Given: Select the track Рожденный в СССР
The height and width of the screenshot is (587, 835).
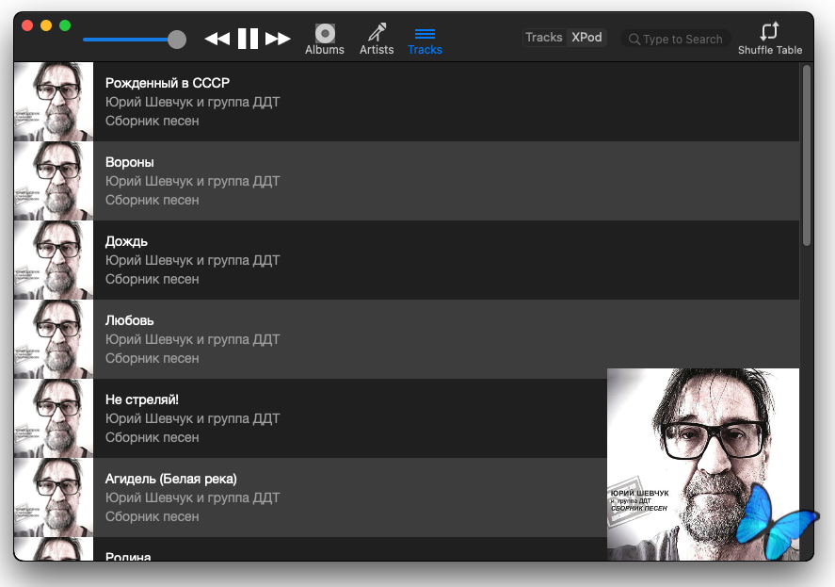Looking at the screenshot, I should (x=167, y=83).
